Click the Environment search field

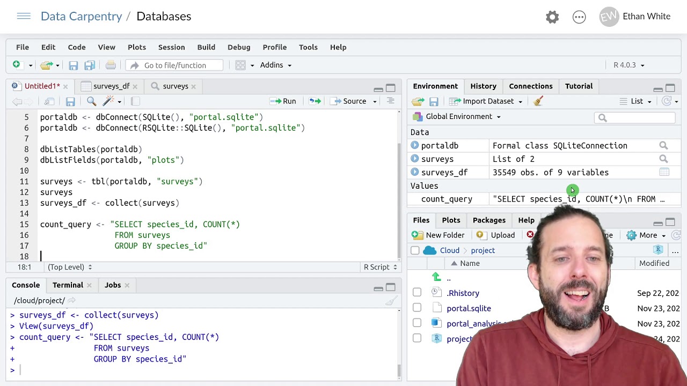pos(635,117)
